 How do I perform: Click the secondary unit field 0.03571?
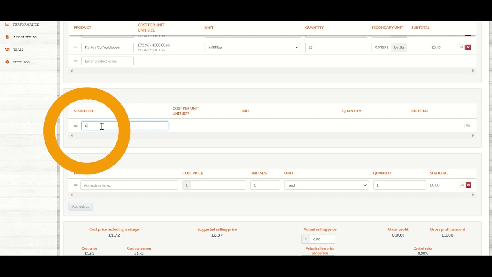[x=381, y=47]
